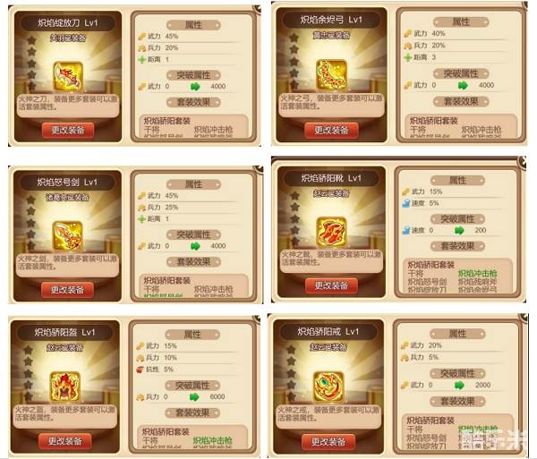
Task: Click the green breakthrough arrow in 炽焰绽放刀 panel
Action: pos(195,86)
